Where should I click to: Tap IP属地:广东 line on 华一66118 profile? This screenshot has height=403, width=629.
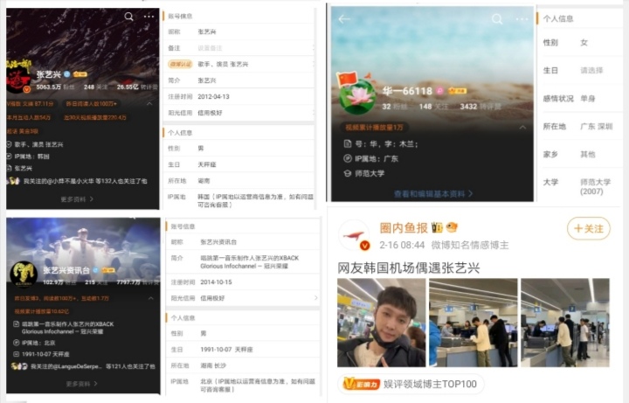pyautogui.click(x=371, y=158)
